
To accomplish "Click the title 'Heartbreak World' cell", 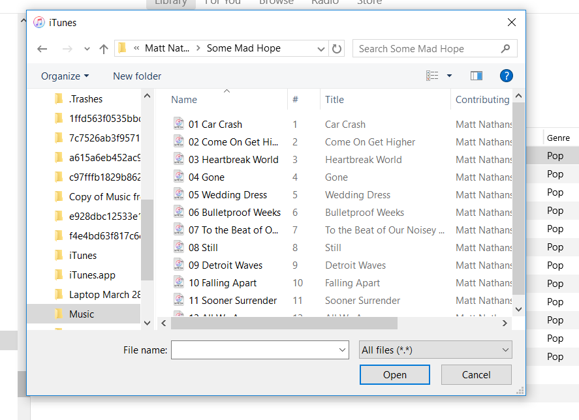I will (364, 159).
